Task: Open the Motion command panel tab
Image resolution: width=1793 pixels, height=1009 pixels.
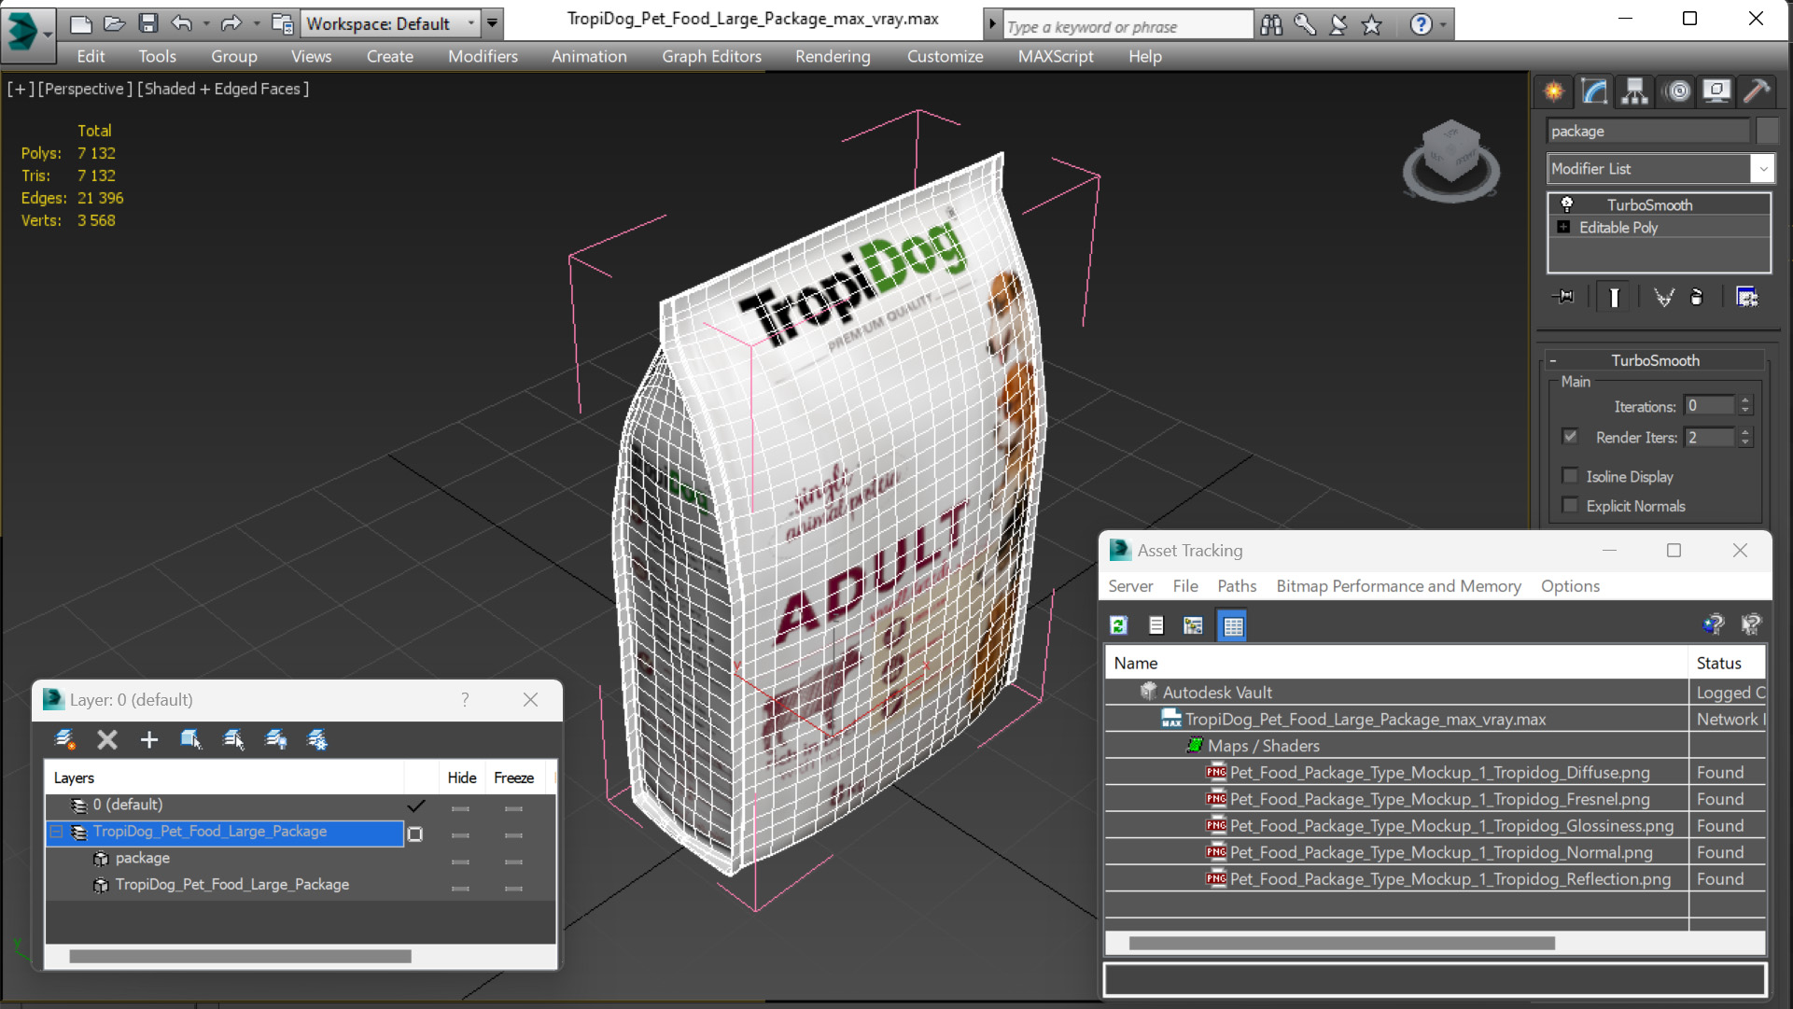Action: (1678, 91)
